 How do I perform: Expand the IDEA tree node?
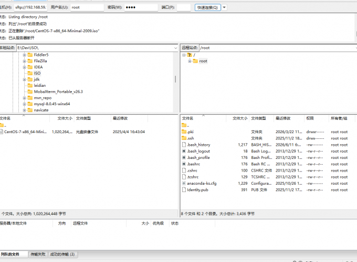24,67
